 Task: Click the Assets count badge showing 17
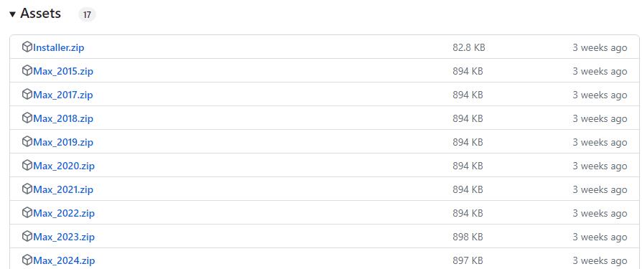[87, 15]
